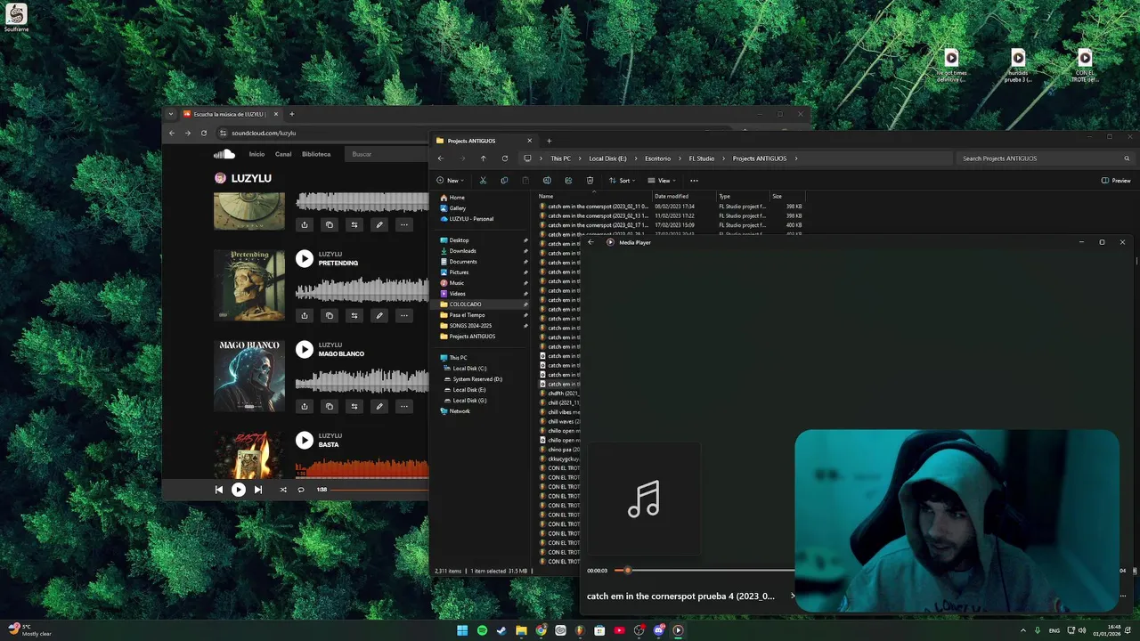Screen dimensions: 1140x641
Task: Open Canal in SoundCloud navigation
Action: point(283,154)
